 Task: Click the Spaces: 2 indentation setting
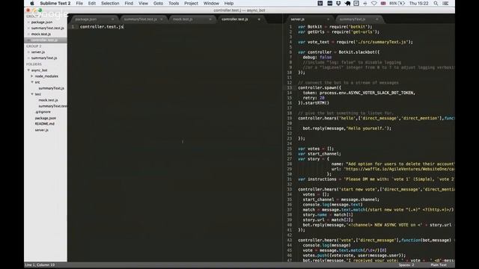(406, 265)
